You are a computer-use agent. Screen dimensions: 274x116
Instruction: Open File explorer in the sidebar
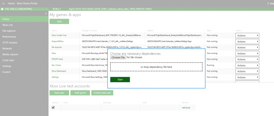click(24, 31)
